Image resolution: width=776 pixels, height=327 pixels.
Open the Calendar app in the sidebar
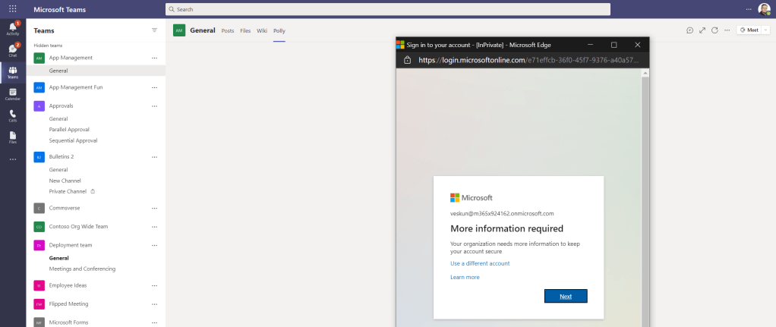13,94
